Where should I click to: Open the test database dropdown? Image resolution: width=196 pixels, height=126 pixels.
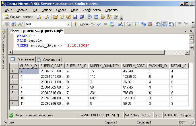click(69, 24)
